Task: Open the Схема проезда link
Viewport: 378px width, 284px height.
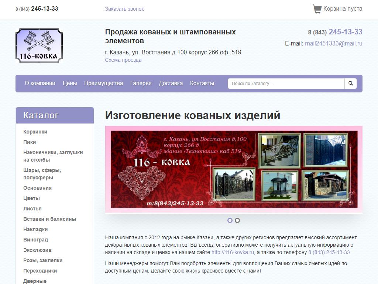Action: tap(123, 60)
